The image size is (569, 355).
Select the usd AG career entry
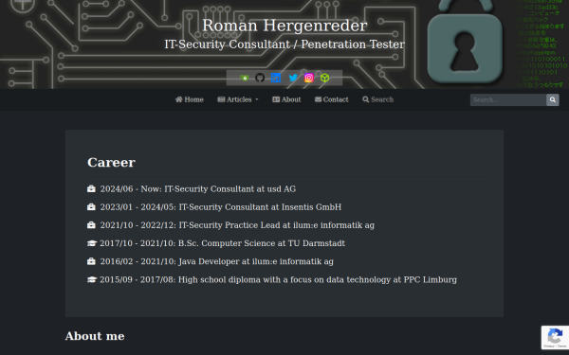coord(192,189)
